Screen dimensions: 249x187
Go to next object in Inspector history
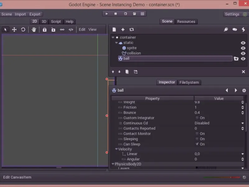click(x=236, y=90)
